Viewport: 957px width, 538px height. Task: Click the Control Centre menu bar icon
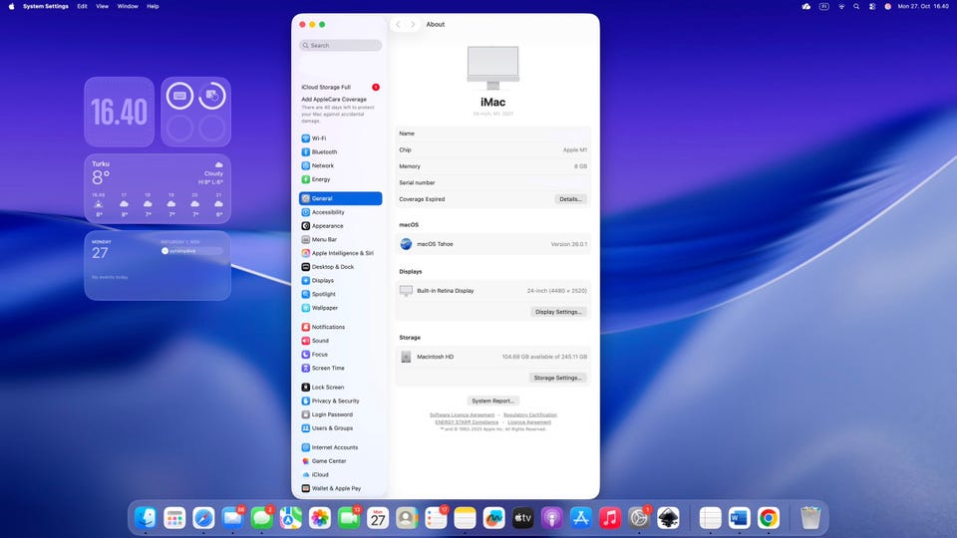point(870,6)
